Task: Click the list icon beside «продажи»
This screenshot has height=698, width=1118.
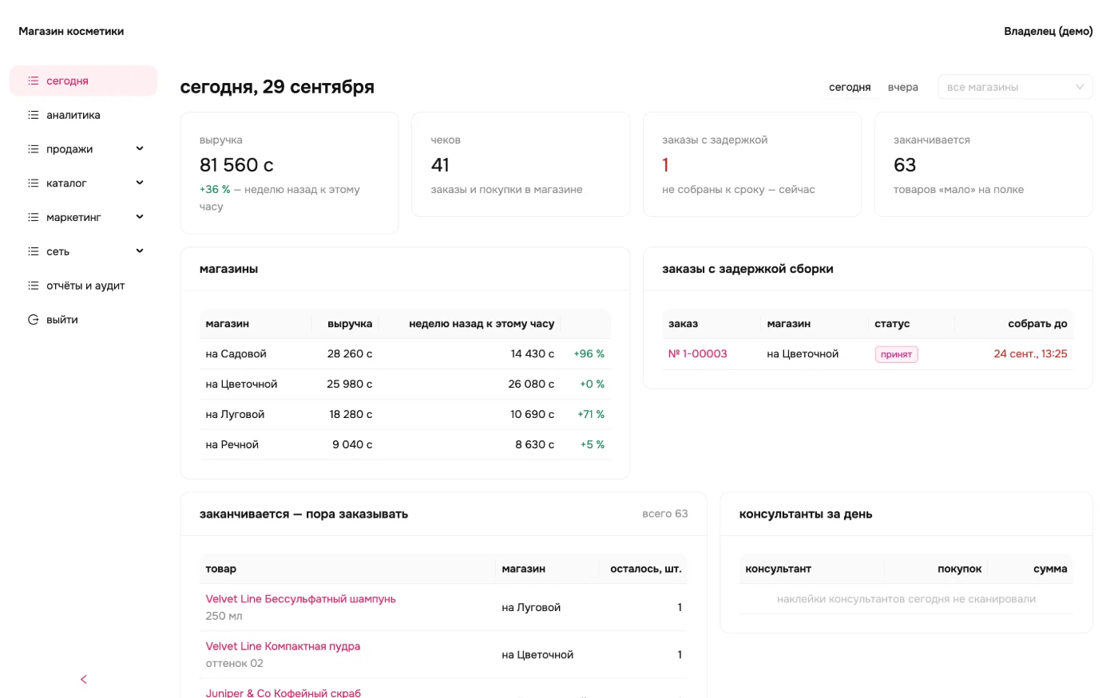Action: pyautogui.click(x=34, y=149)
